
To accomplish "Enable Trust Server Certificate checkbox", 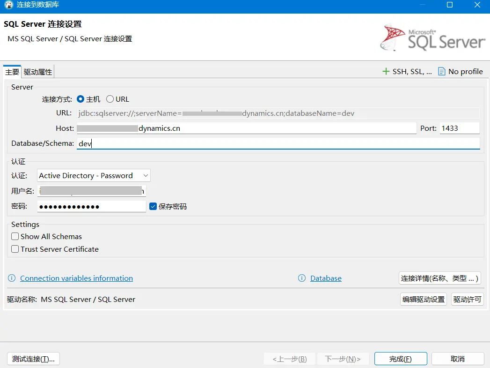I will [x=15, y=249].
